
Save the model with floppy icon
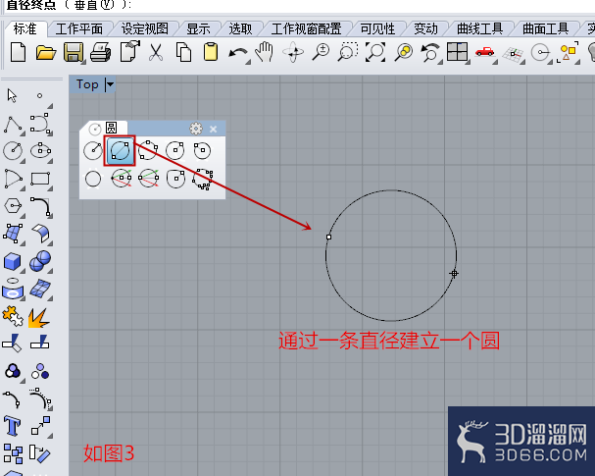click(74, 52)
